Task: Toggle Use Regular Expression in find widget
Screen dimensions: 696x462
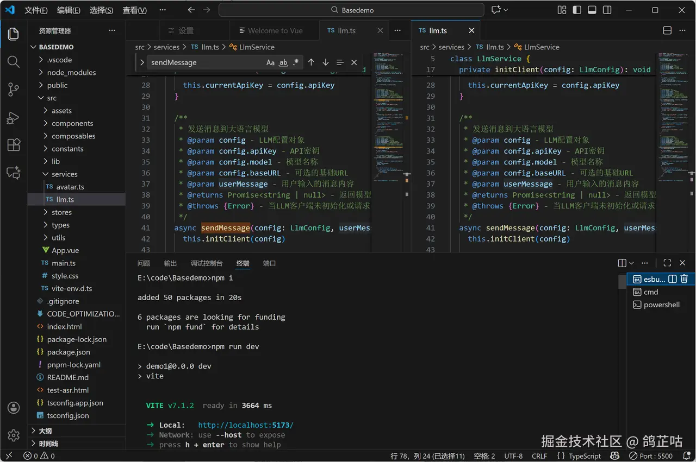Action: [296, 62]
